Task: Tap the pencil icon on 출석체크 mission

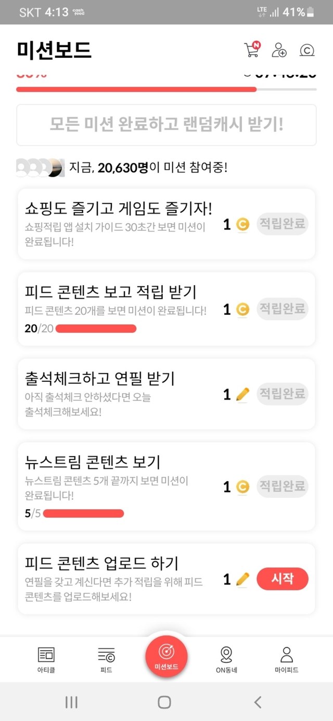Action: point(242,394)
